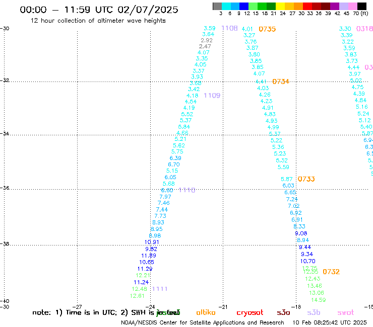Select the 'swot' satellite legend label

[x=346, y=312]
